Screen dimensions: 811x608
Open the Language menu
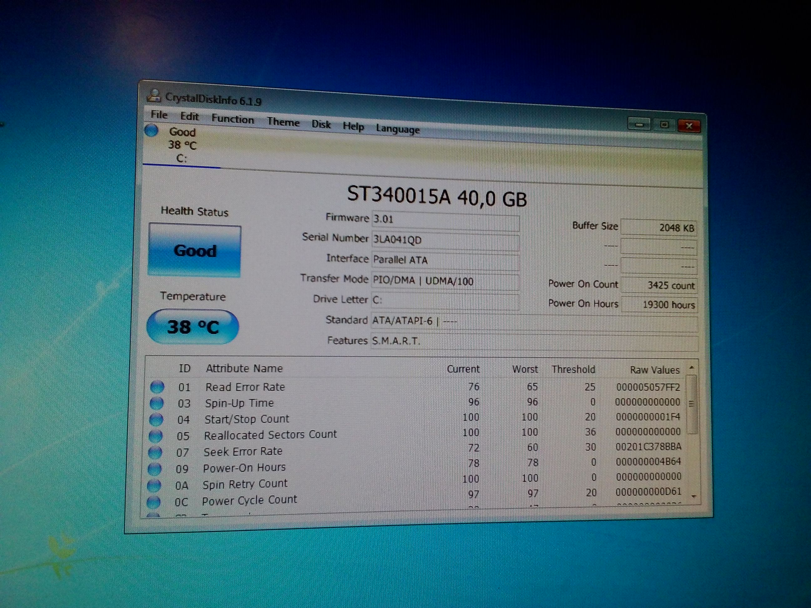coord(398,129)
